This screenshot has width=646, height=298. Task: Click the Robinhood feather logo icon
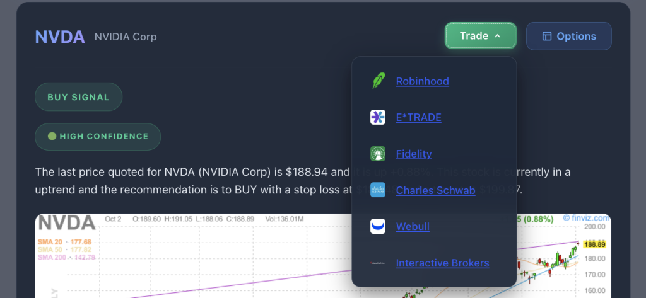[378, 81]
